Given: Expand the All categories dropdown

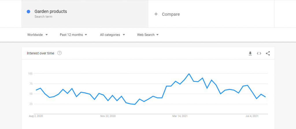Looking at the screenshot, I should click(112, 35).
